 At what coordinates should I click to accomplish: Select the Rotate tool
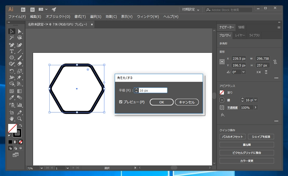[x=12, y=71]
